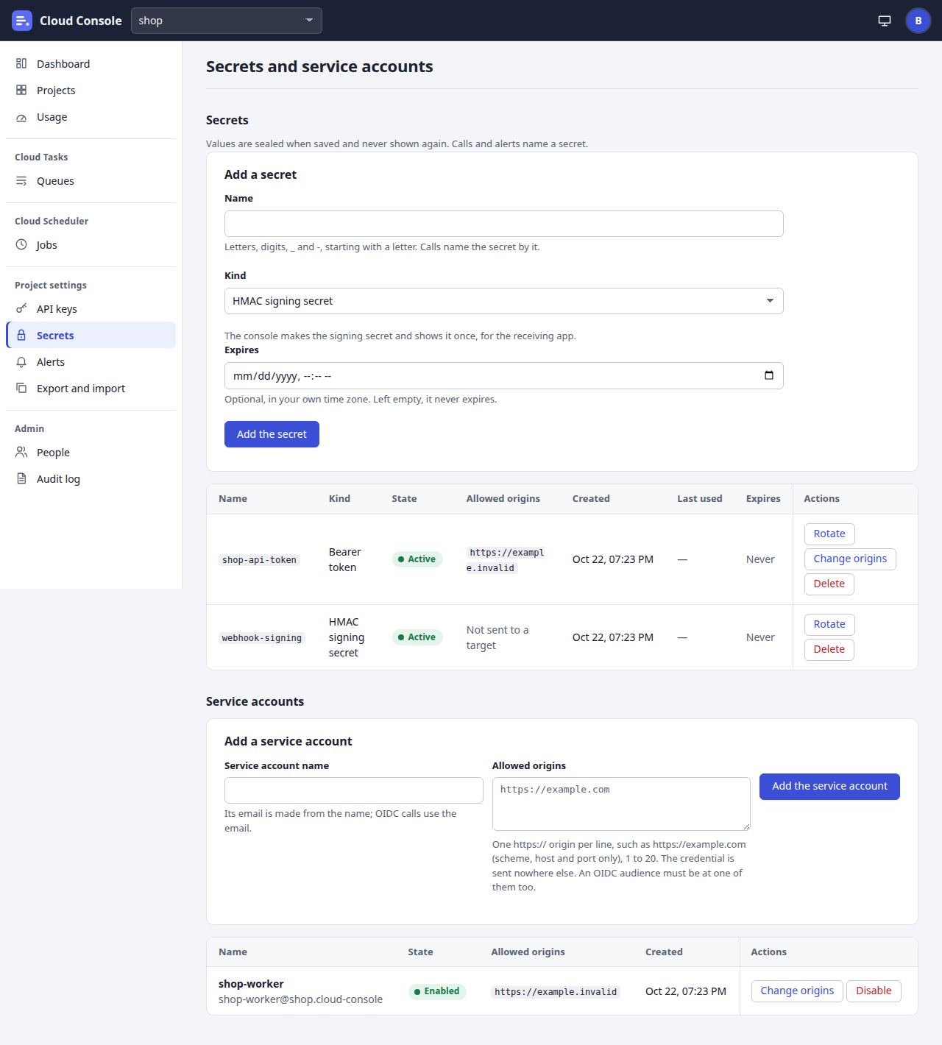Open the user avatar B menu

pyautogui.click(x=918, y=21)
